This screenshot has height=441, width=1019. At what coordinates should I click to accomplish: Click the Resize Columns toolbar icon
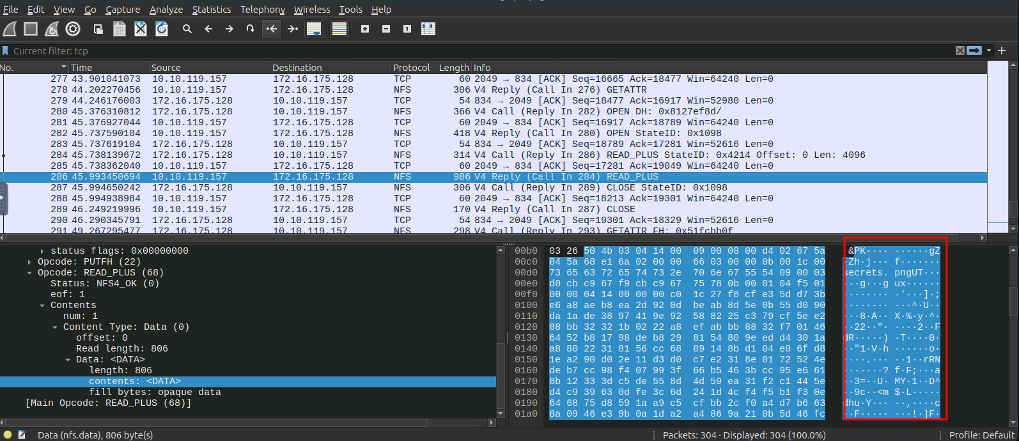(x=428, y=29)
